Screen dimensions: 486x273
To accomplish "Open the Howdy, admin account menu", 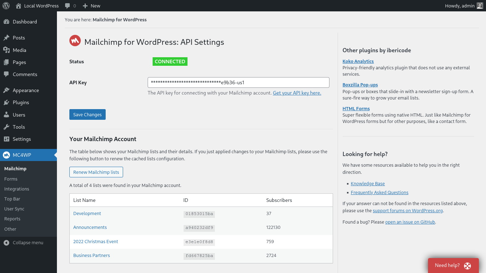I will pyautogui.click(x=460, y=6).
